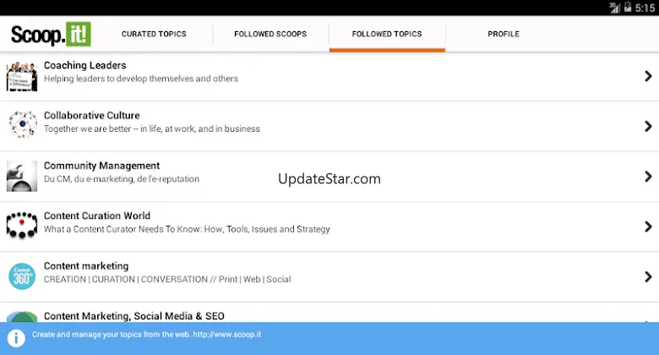The width and height of the screenshot is (659, 355).
Task: Switch to Followed Scoops tab
Action: (270, 34)
